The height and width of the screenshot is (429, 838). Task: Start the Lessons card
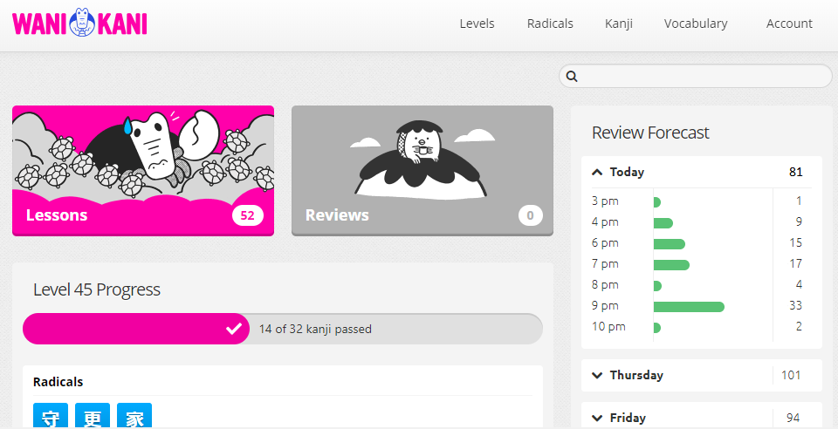coord(143,171)
